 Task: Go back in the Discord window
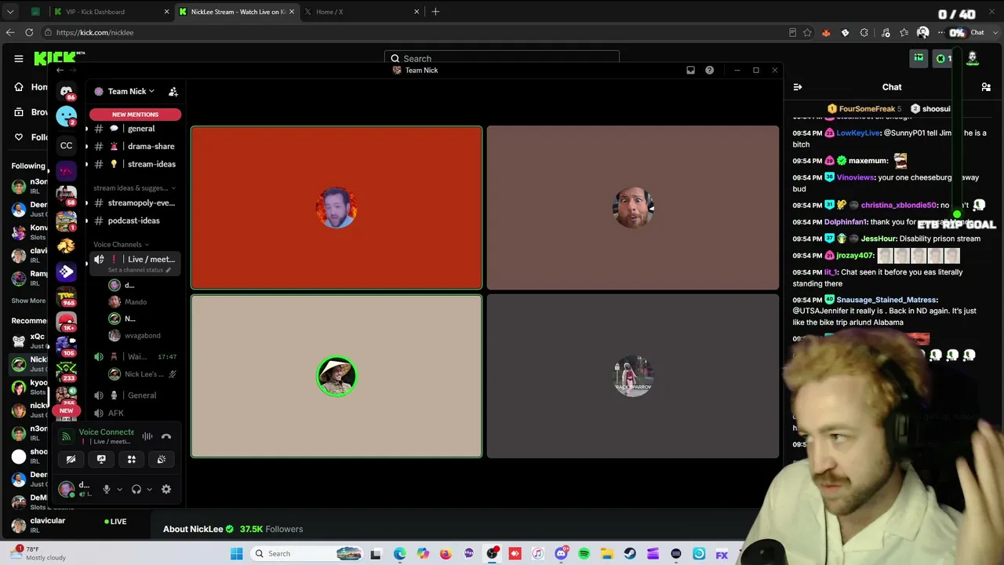(x=60, y=70)
